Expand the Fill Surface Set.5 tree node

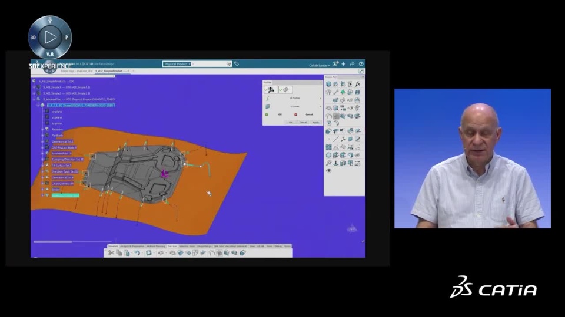pos(42,166)
